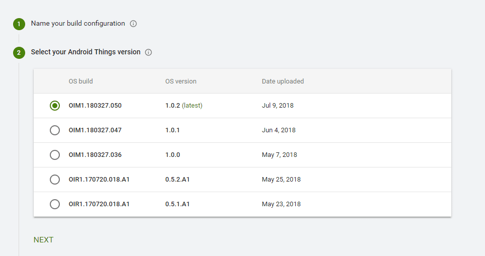Screen dimensions: 485x256
Task: Expand the Name your build configuration step
Action: pos(77,24)
